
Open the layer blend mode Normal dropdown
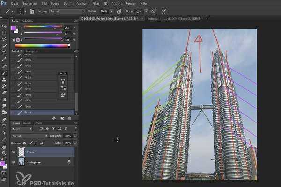click(29, 136)
